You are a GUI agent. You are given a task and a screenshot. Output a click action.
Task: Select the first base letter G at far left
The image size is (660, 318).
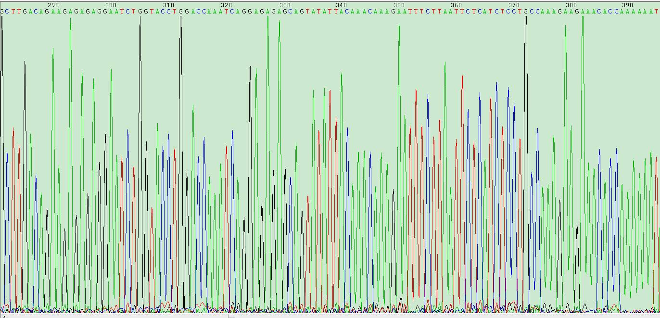point(1,12)
